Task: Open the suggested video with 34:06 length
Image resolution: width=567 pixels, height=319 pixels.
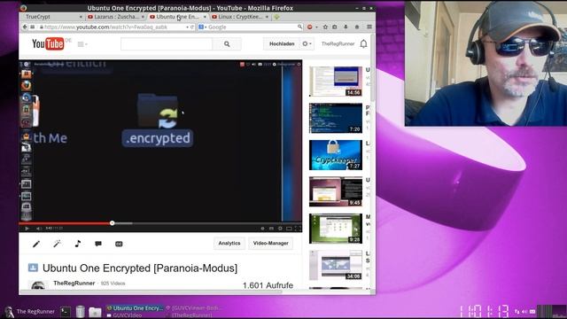Action: pos(336,265)
